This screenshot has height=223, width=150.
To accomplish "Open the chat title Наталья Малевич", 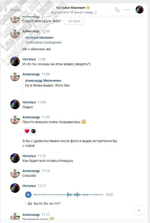I will tap(71, 7).
